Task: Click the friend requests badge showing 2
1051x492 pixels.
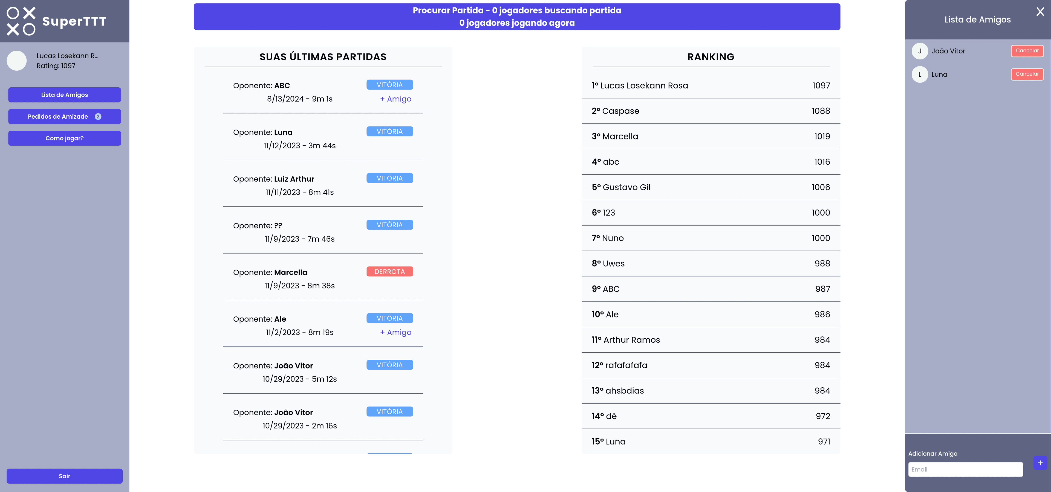Action: pos(98,116)
